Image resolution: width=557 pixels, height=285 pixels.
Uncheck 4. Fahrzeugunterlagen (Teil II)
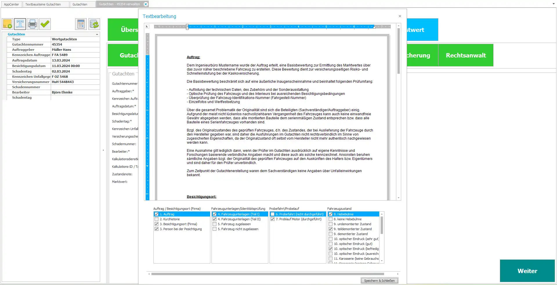click(215, 219)
